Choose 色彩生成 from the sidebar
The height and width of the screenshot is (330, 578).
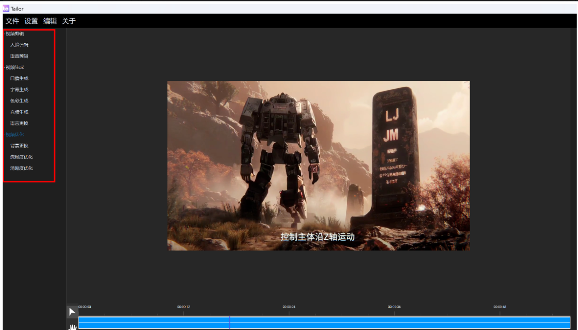coord(19,101)
